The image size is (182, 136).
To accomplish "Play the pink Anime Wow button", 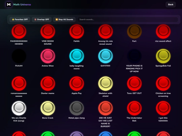I will coord(48,56).
